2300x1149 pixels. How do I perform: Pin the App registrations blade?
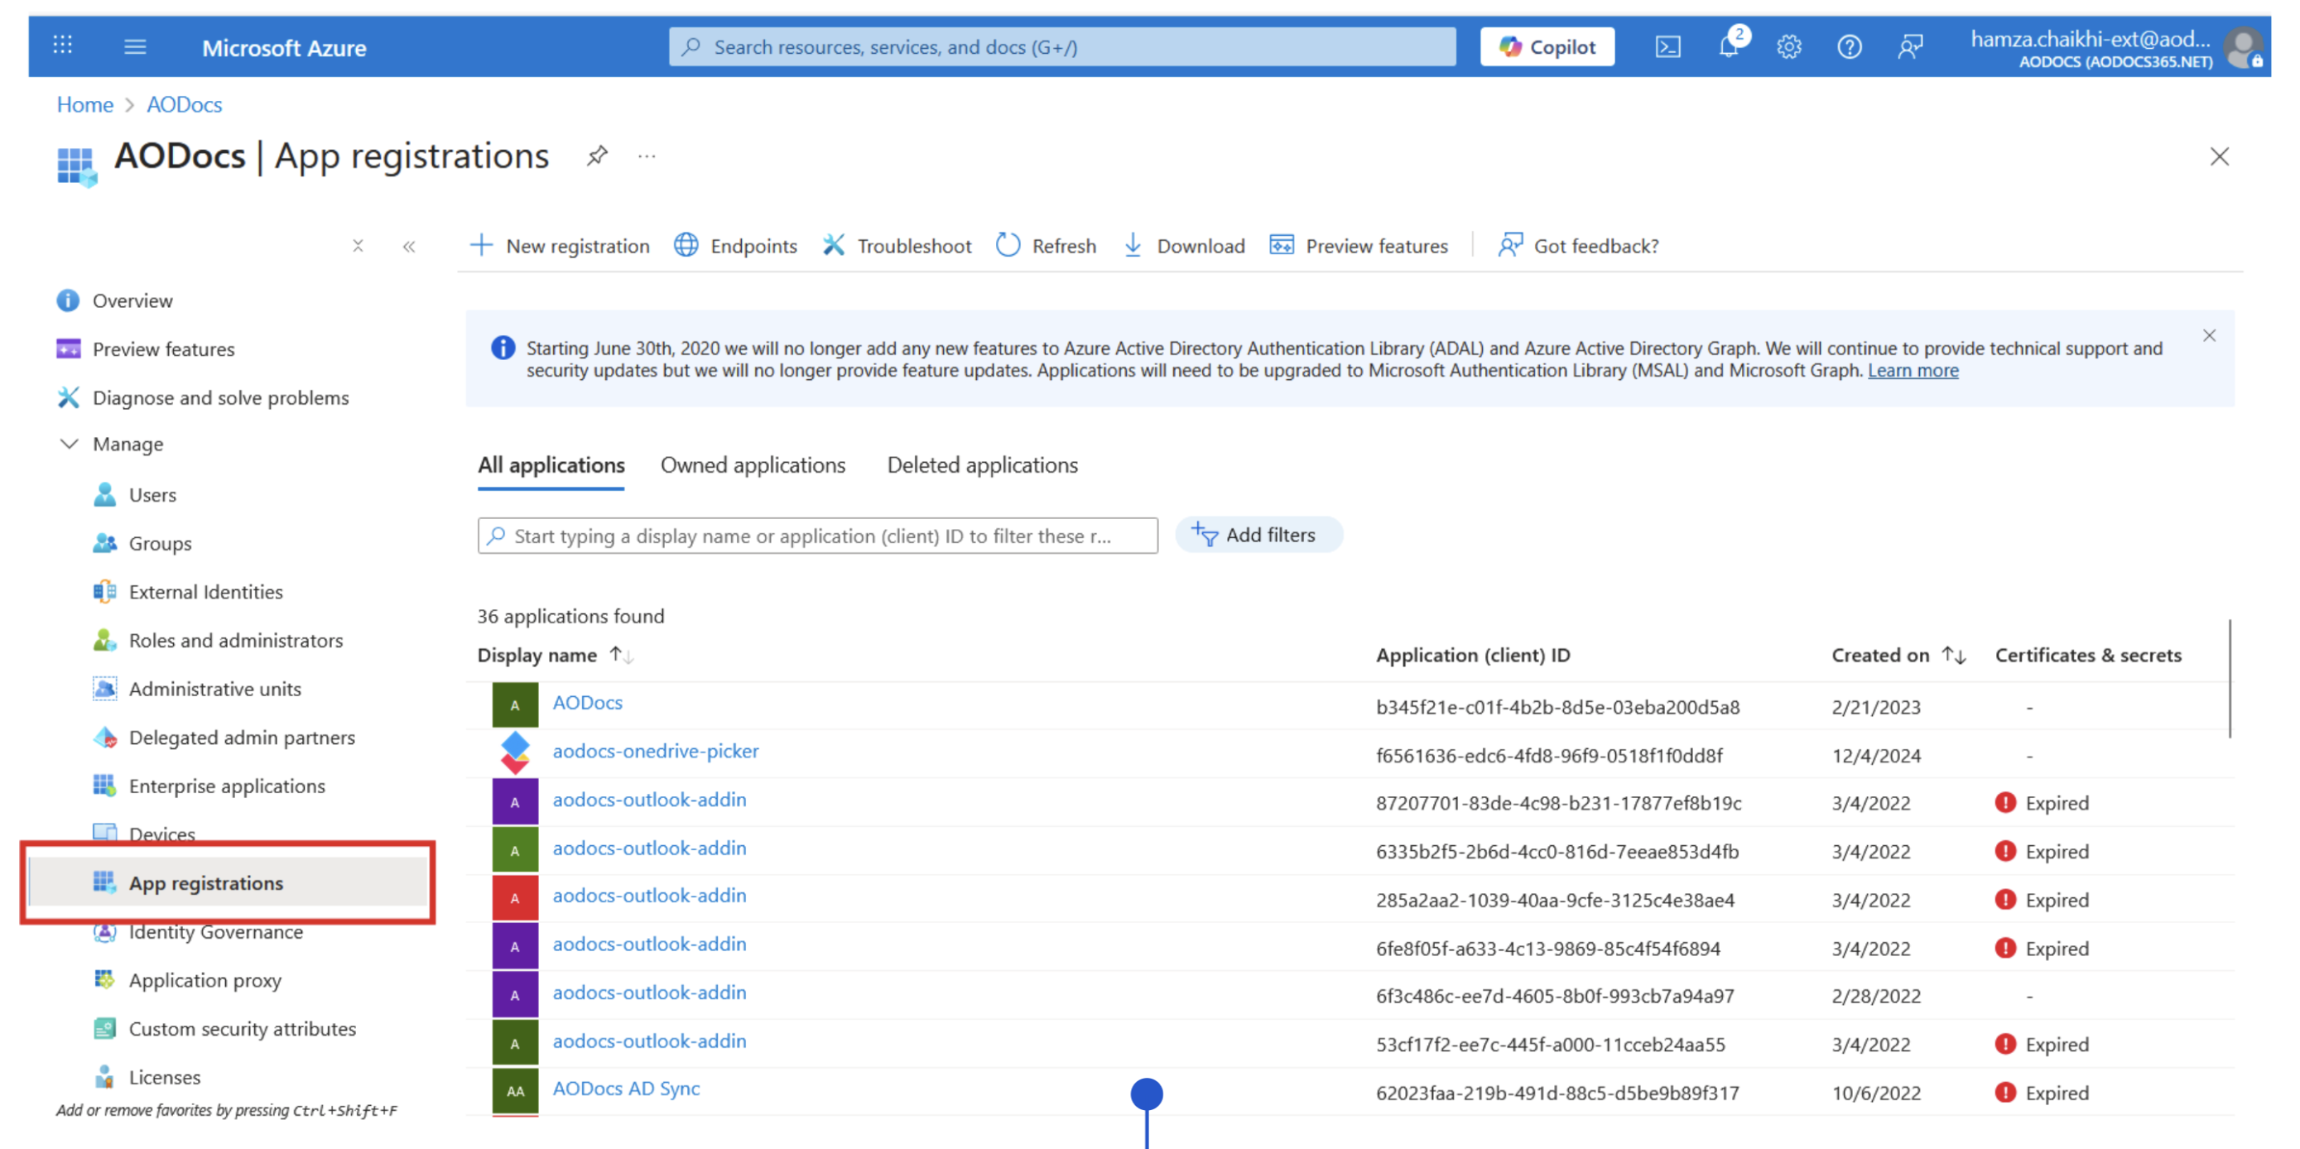pos(597,156)
